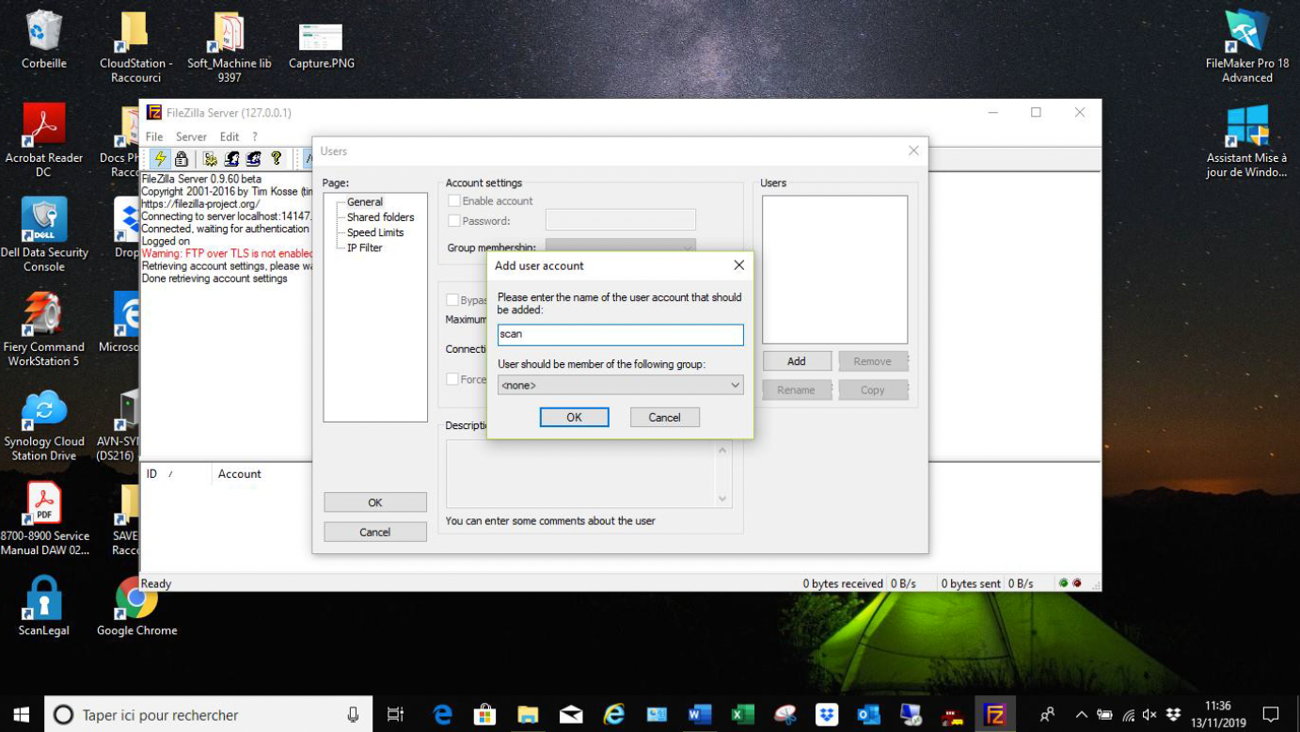This screenshot has height=732, width=1300.
Task: Select FileMaker Pro 18 Advanced desktop icon
Action: point(1247,46)
